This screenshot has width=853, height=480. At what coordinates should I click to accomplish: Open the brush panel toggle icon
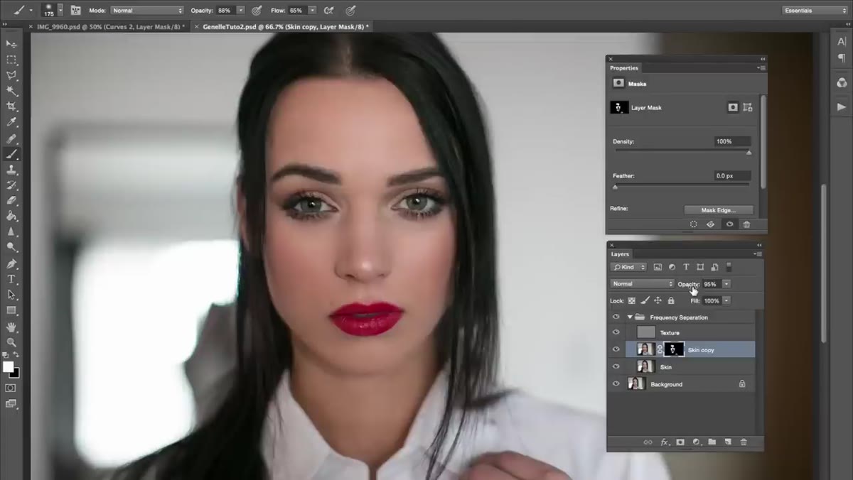75,11
